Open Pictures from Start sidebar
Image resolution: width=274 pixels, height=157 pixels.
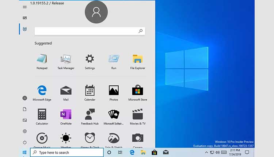point(25,120)
